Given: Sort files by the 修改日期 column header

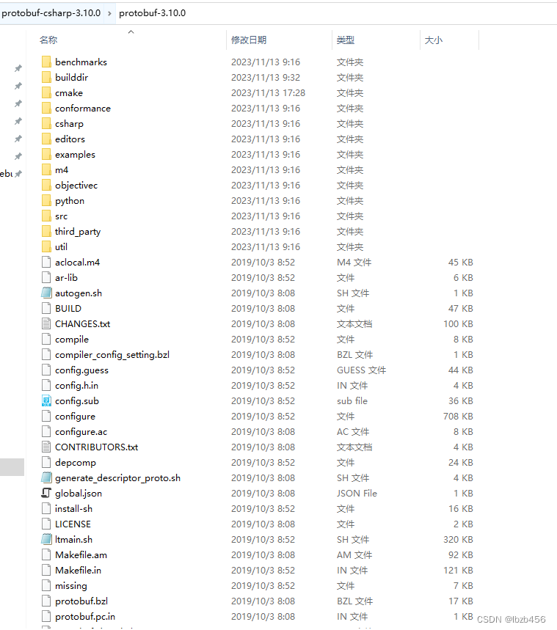Looking at the screenshot, I should point(249,40).
